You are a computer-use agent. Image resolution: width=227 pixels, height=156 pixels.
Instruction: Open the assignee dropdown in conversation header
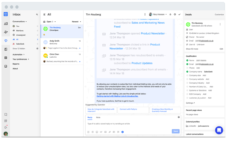pos(158,14)
